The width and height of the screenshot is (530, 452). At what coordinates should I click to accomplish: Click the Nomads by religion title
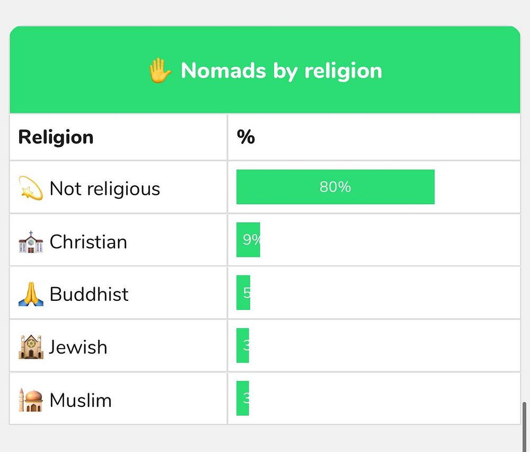[281, 71]
